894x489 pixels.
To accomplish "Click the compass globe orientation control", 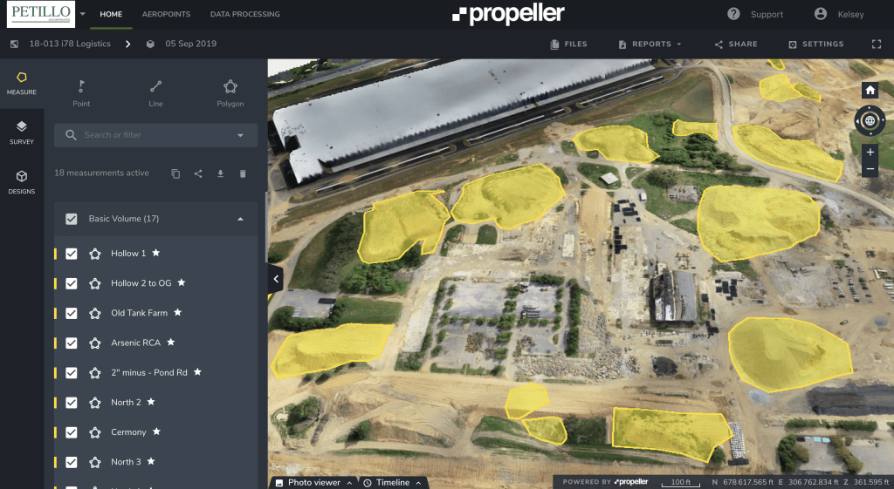I will click(x=870, y=120).
